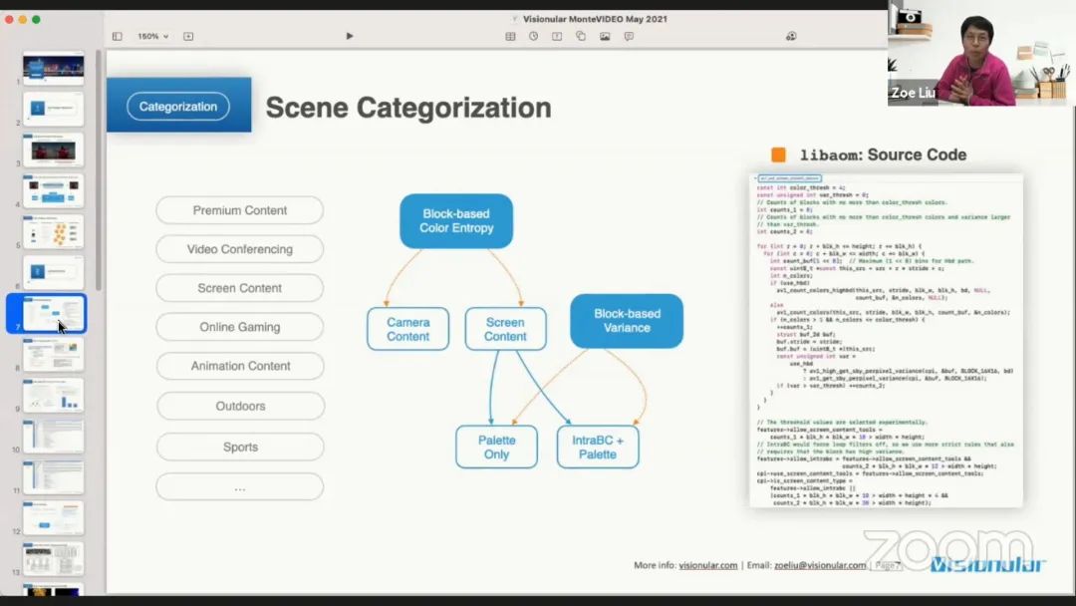1076x606 pixels.
Task: Open the View sidebar menu icon
Action: (x=117, y=36)
